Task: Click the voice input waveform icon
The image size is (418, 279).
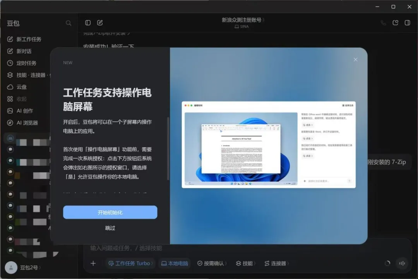Action: point(402,263)
